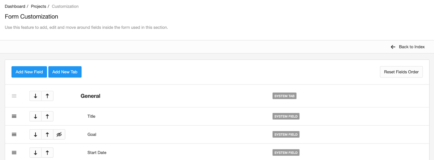This screenshot has height=160, width=434.
Task: Move the Start Date field down
Action: (36, 153)
